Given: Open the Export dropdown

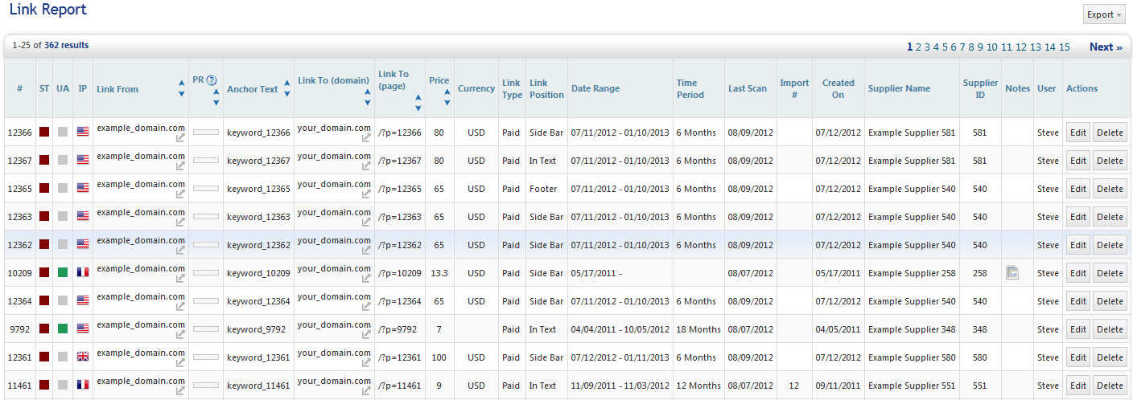Looking at the screenshot, I should [x=1104, y=14].
